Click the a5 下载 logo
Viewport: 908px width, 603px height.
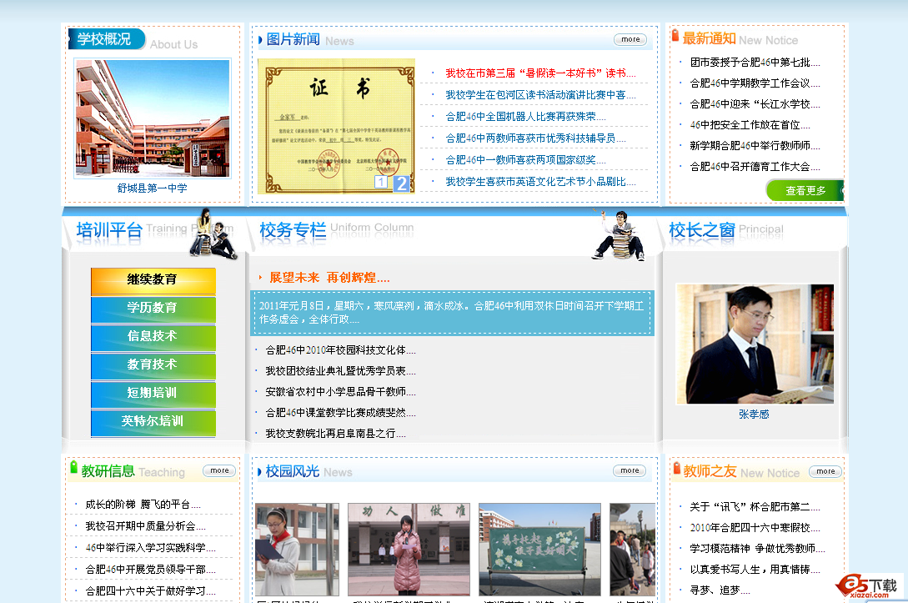pyautogui.click(x=869, y=586)
